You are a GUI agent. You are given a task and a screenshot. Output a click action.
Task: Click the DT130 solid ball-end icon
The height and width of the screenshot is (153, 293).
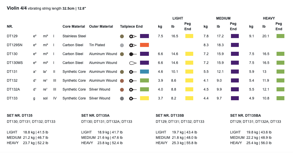(x=133, y=54)
